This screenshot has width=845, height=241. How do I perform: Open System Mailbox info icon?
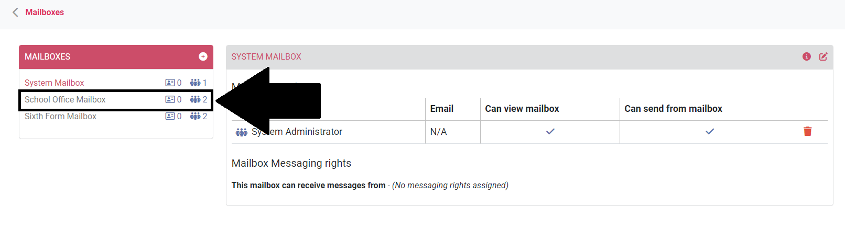click(807, 56)
